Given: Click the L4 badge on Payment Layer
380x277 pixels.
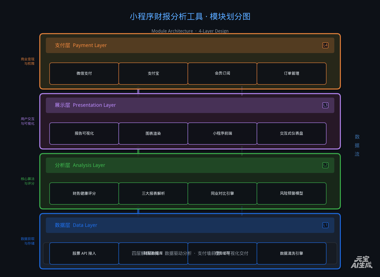Looking at the screenshot, I should (x=325, y=45).
